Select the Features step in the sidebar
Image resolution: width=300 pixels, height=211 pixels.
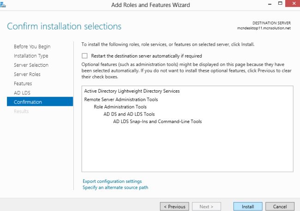[23, 83]
